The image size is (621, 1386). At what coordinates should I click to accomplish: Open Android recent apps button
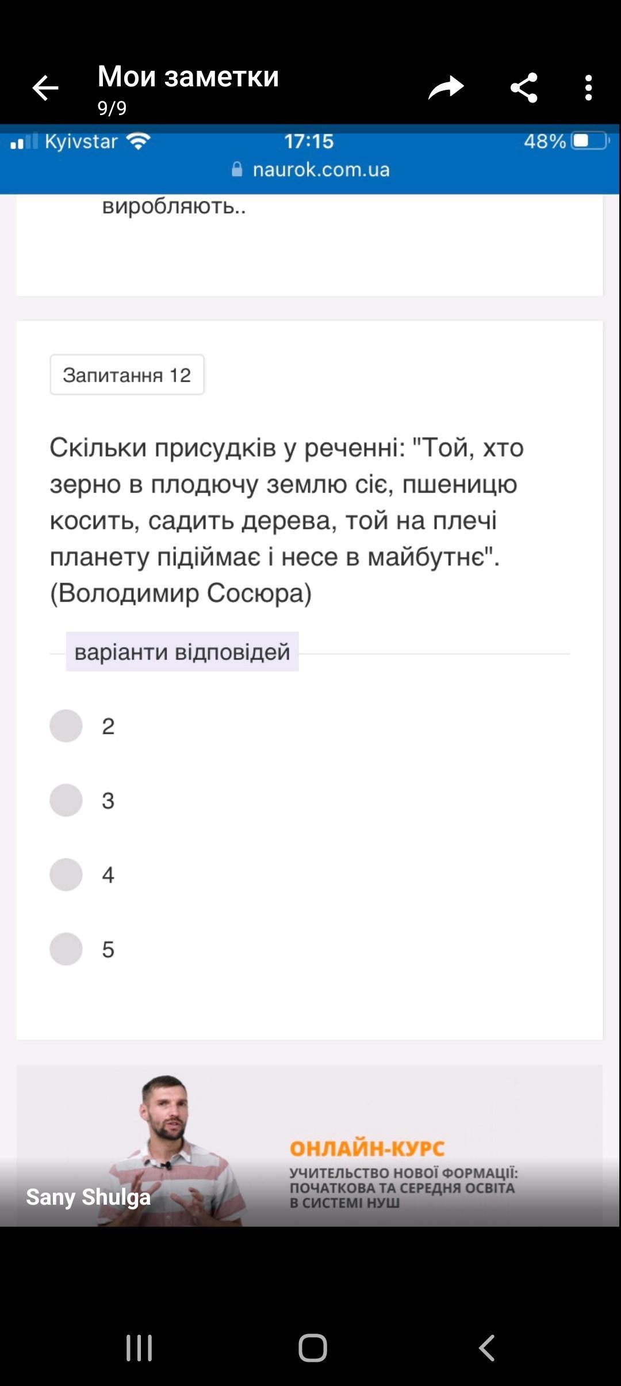coord(139,1347)
